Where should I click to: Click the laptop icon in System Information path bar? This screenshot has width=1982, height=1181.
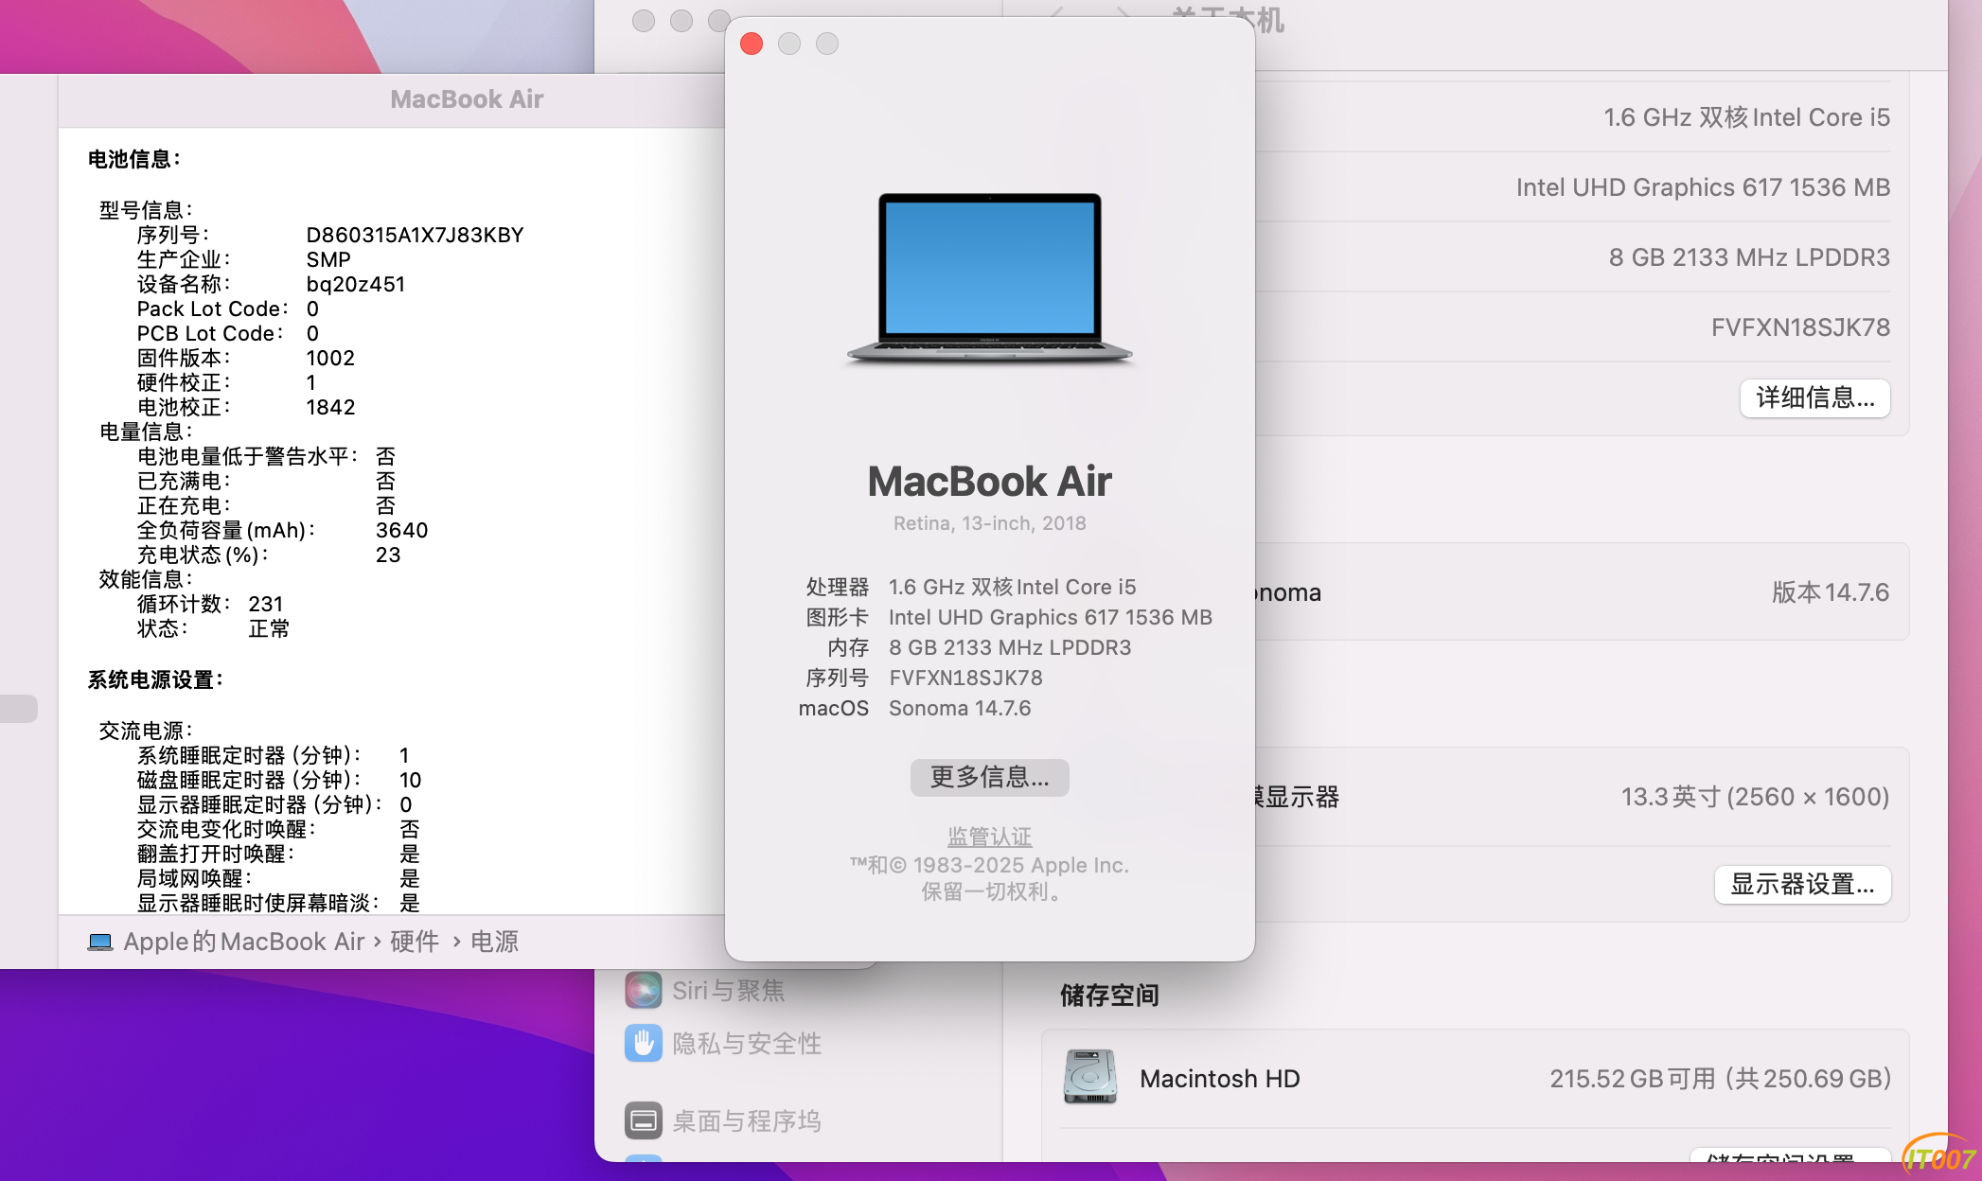point(100,943)
